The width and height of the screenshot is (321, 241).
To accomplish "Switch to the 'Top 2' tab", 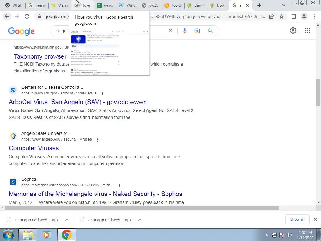I will point(173,5).
